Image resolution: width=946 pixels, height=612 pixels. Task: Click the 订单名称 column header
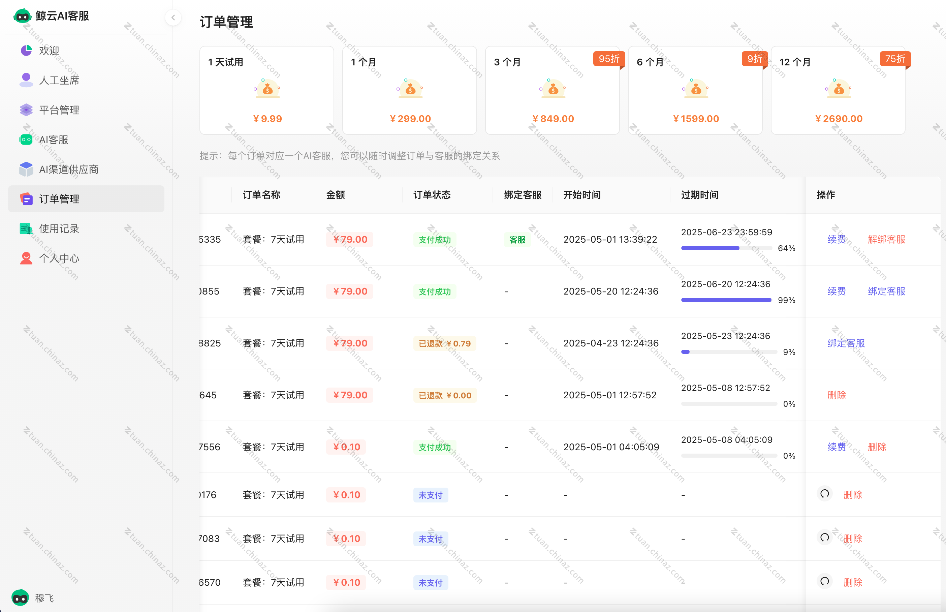(261, 195)
